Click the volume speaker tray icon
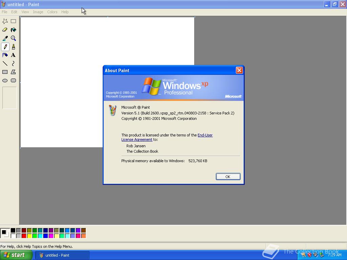This screenshot has height=260, width=347. click(315, 255)
